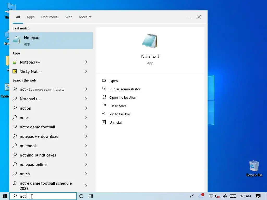The height and width of the screenshot is (200, 267).
Task: Click Open for Notepad
Action: (114, 81)
